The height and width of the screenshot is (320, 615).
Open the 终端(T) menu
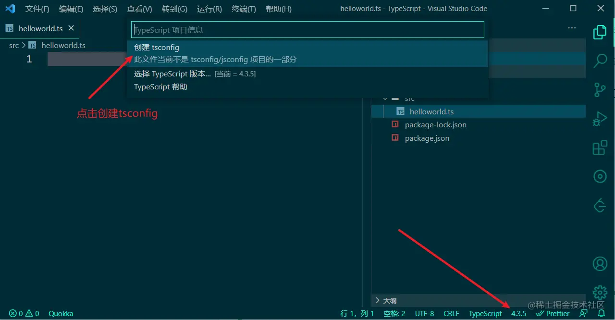click(244, 9)
